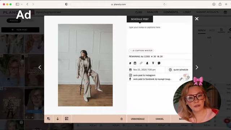Screen dimensions: 231x130
Task: Click Safari's privacy shield icon
Action: coord(66,4)
